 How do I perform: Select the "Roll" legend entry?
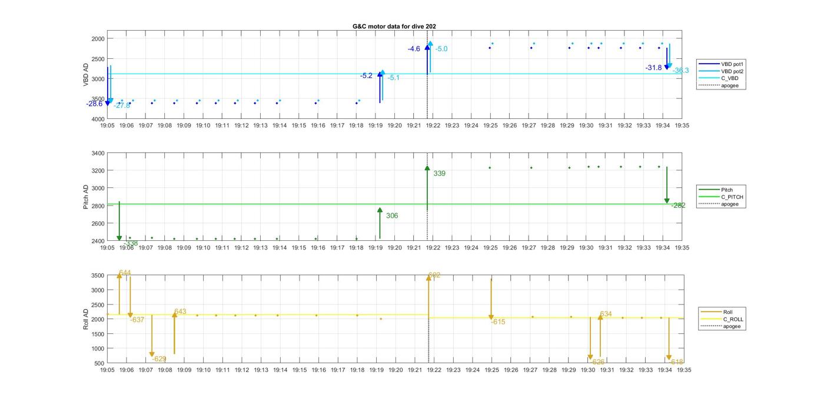721,312
